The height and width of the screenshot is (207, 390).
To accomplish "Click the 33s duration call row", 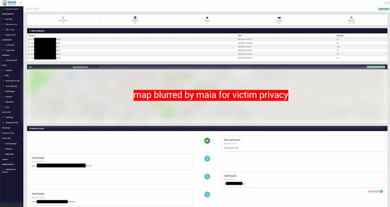I will pos(207,46).
